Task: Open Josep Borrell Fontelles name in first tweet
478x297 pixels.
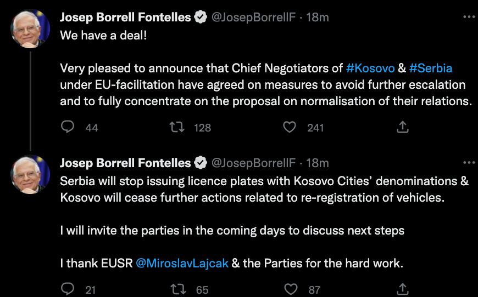Action: tap(125, 17)
